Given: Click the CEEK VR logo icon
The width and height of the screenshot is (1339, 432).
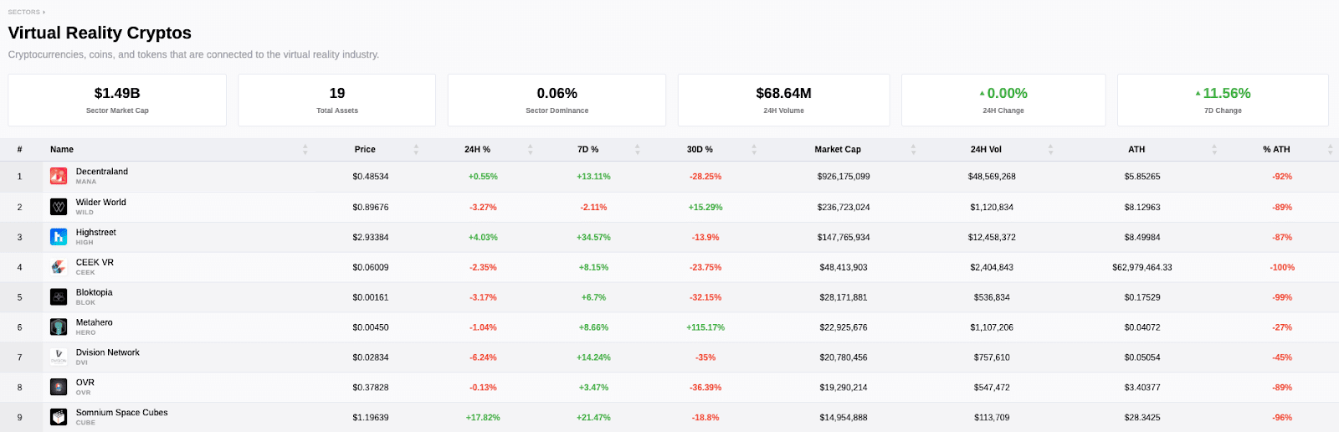Looking at the screenshot, I should click(x=59, y=267).
